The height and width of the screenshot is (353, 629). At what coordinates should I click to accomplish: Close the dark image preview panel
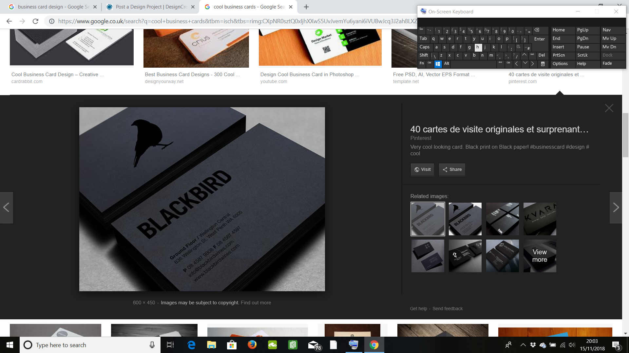pyautogui.click(x=609, y=108)
